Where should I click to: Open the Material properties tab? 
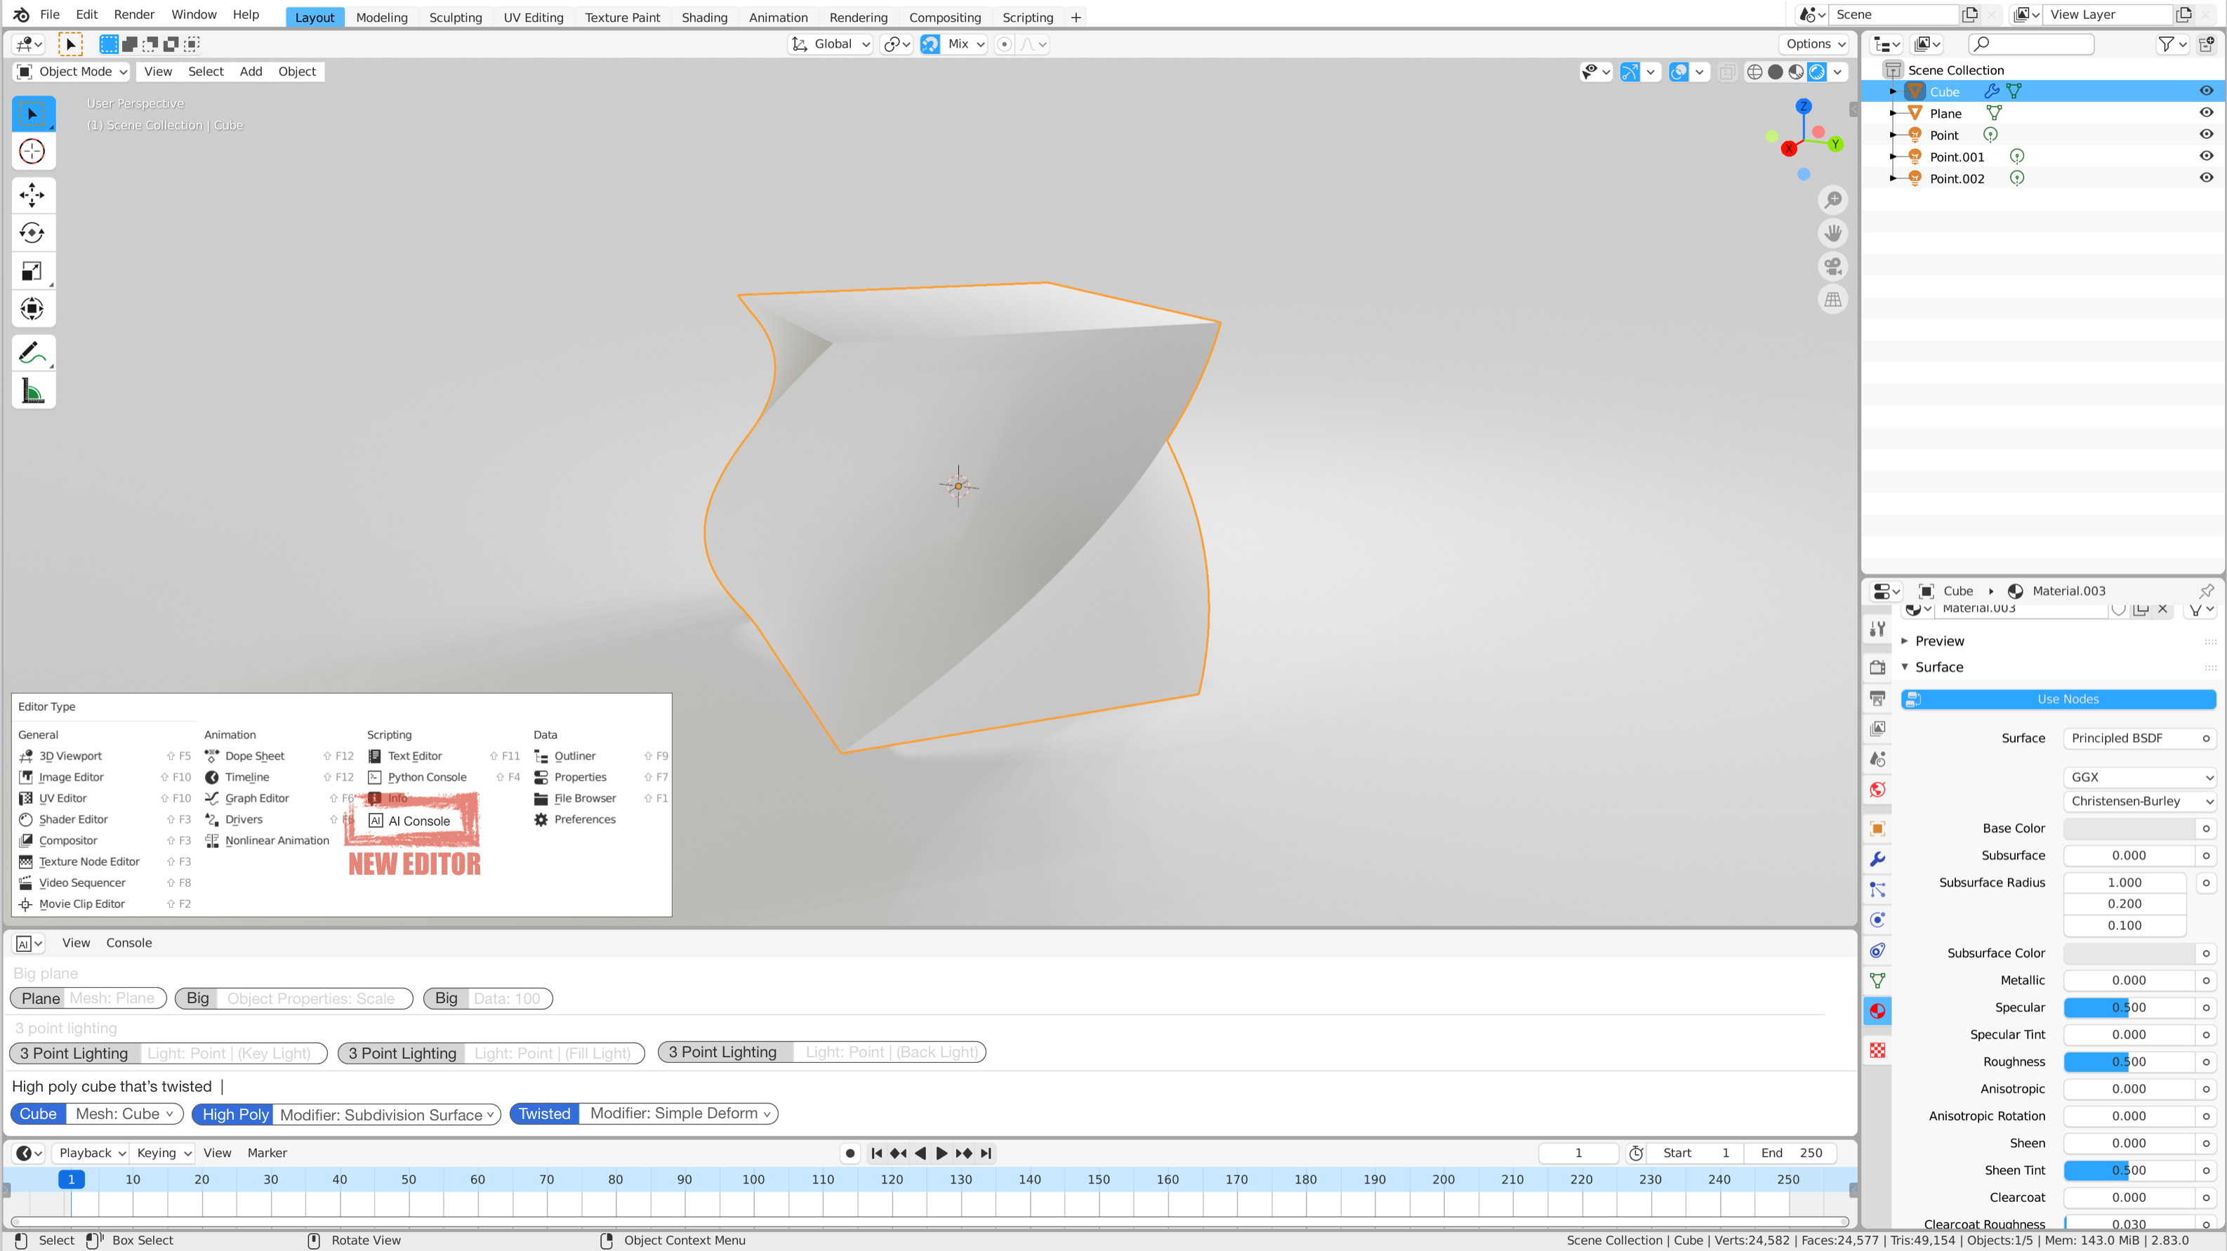[x=1878, y=1011]
